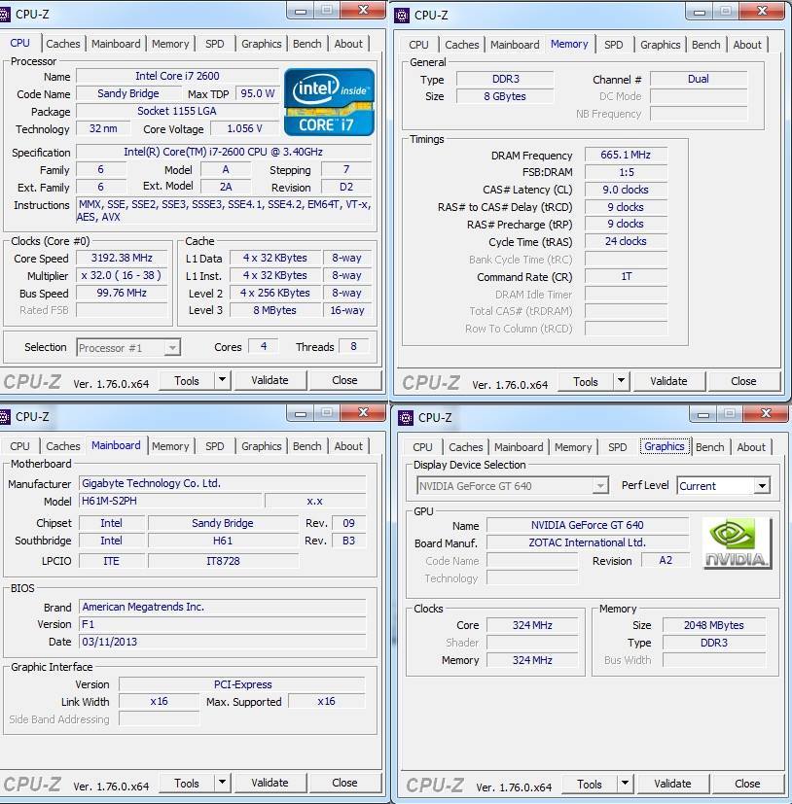Open Tools dropdown arrow in CPU window

222,380
